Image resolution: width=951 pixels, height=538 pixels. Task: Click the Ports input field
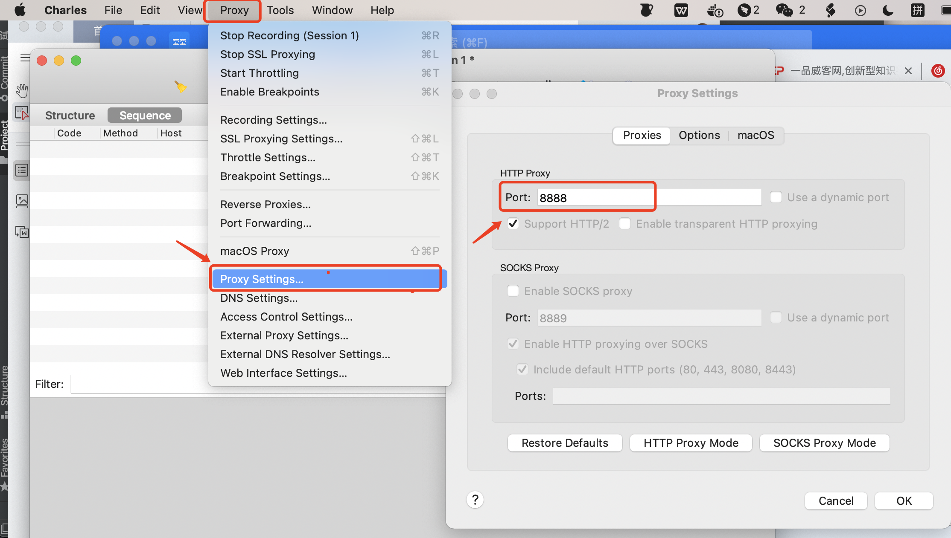[721, 396]
